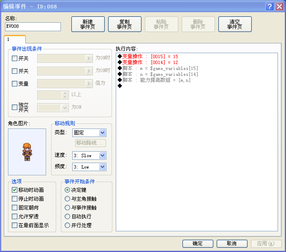
Task: Close the event editor window
Action: (279, 7)
